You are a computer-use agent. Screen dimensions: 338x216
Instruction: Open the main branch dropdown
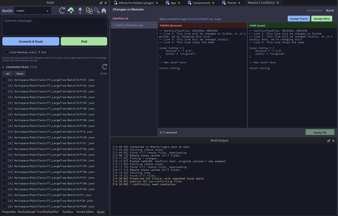pos(32,11)
